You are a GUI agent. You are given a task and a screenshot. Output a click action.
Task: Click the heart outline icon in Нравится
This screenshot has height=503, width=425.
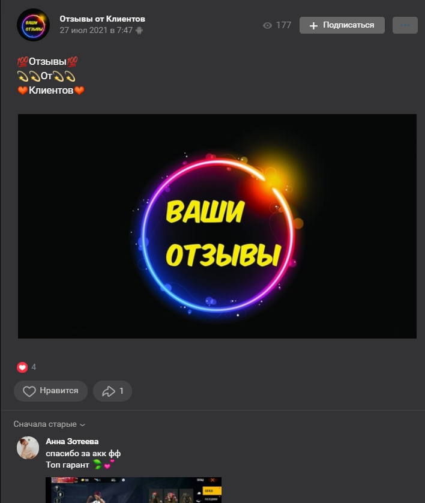pyautogui.click(x=29, y=391)
